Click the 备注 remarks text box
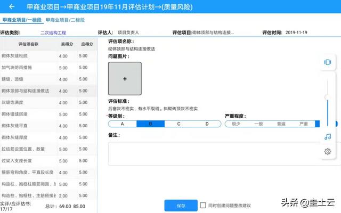The height and width of the screenshot is (213, 341). click(213, 153)
